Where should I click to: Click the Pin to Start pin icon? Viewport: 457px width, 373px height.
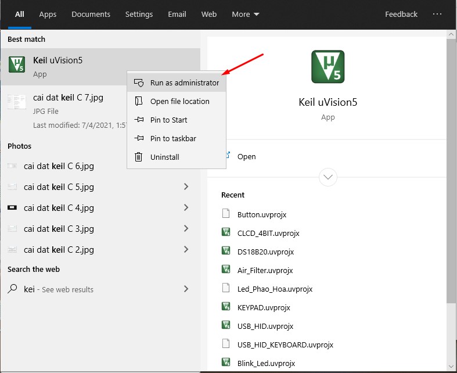[x=139, y=120]
